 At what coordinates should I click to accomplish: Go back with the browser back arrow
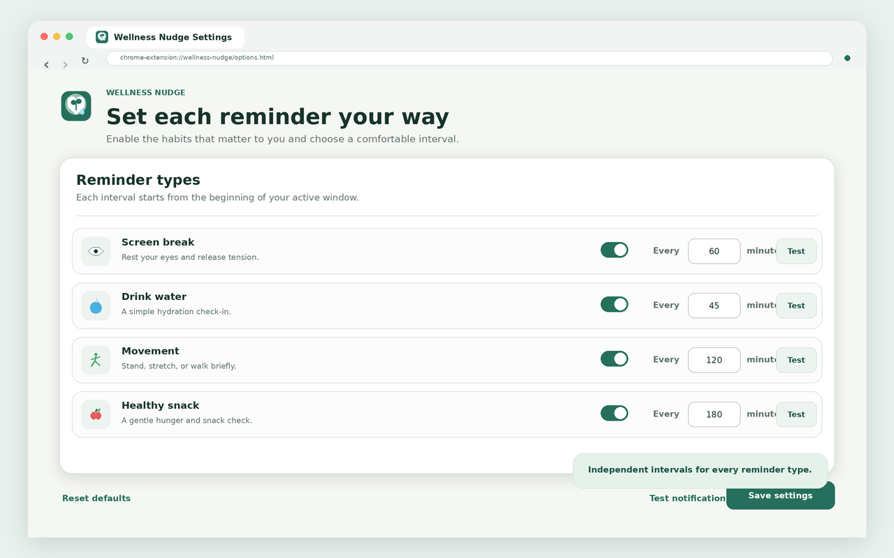click(47, 64)
